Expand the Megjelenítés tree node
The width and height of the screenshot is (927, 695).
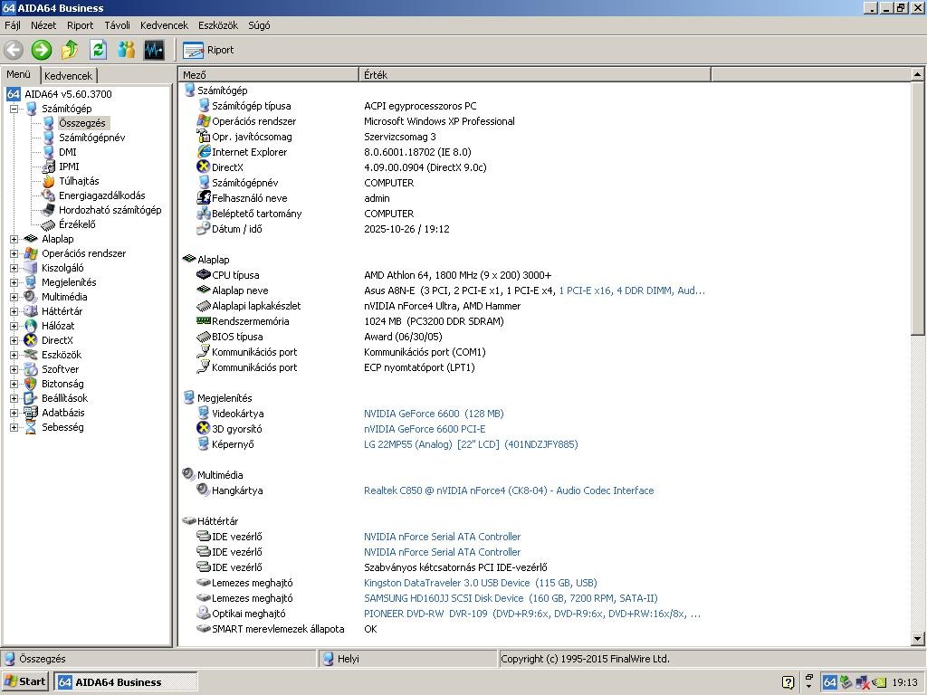(x=14, y=282)
